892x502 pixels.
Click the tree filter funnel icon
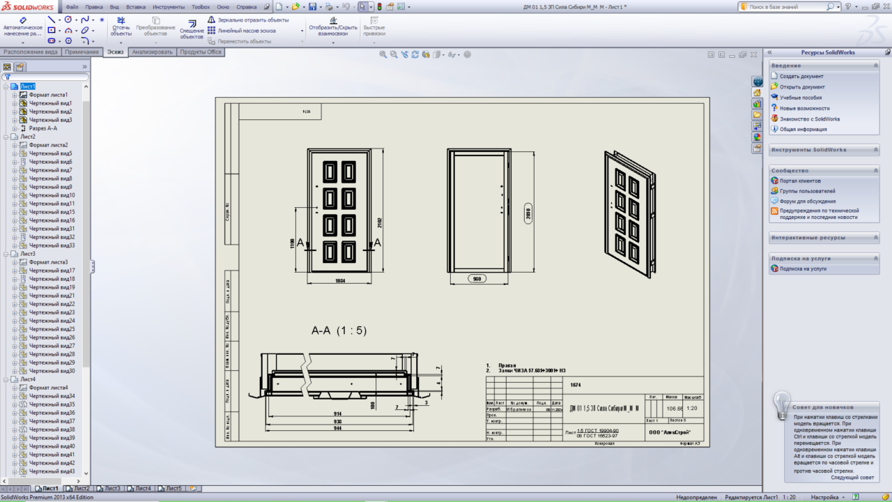click(7, 77)
